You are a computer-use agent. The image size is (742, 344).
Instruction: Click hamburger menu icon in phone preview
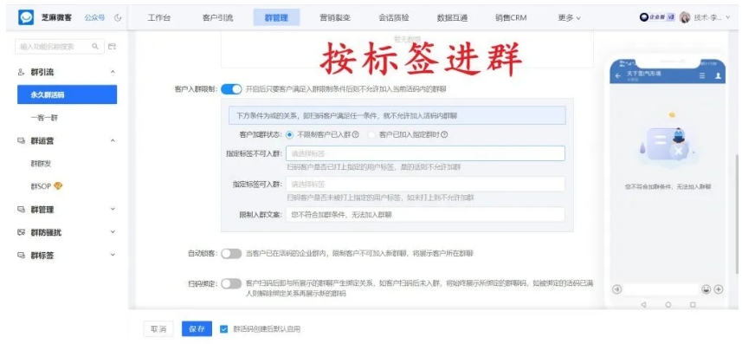(702, 75)
